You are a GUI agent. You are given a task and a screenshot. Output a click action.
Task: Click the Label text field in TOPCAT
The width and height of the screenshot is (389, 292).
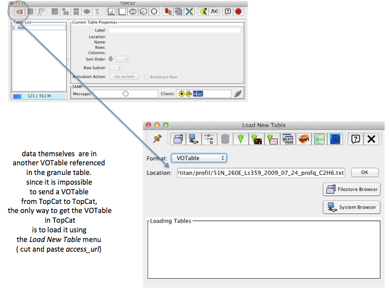(175, 30)
